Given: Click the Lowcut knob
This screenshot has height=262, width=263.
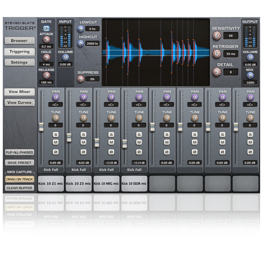Looking at the screenshot, I should [x=80, y=29].
